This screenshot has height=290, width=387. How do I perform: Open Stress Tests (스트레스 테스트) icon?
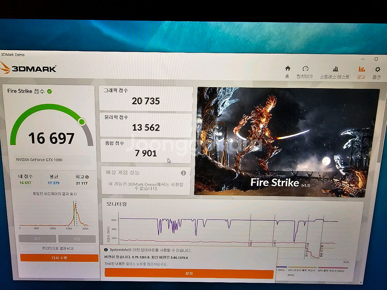[x=335, y=69]
